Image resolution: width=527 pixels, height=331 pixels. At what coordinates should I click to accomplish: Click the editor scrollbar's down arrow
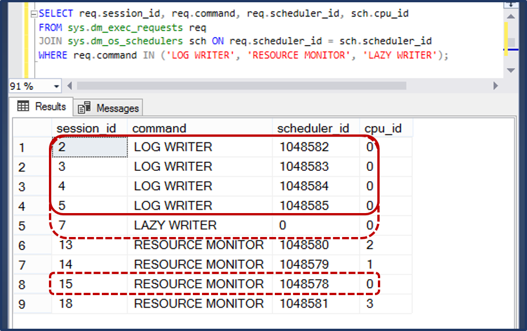511,70
